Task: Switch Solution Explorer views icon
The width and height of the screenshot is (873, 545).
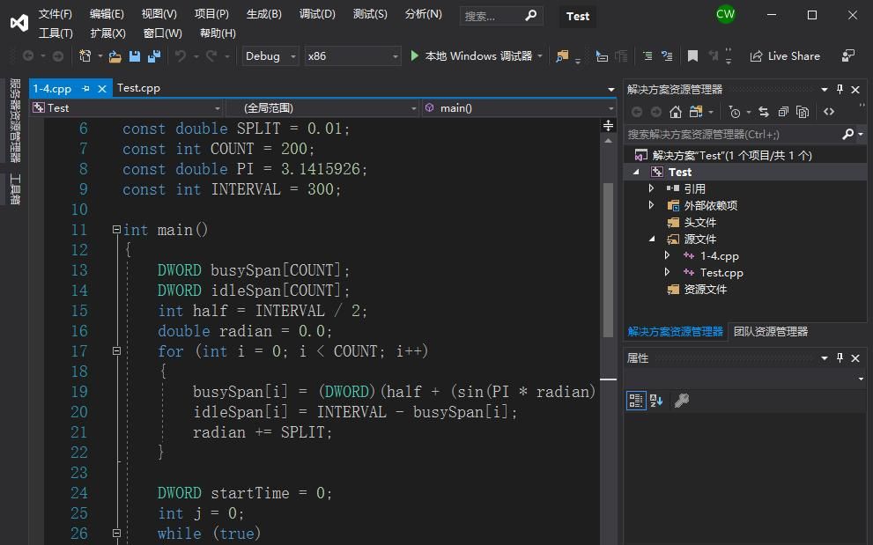Action: [x=696, y=112]
